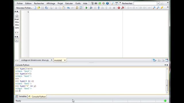Image resolution: width=184 pixels, height=103 pixels.
Task: Click the Cut scissors icon
Action: [x=56, y=8]
